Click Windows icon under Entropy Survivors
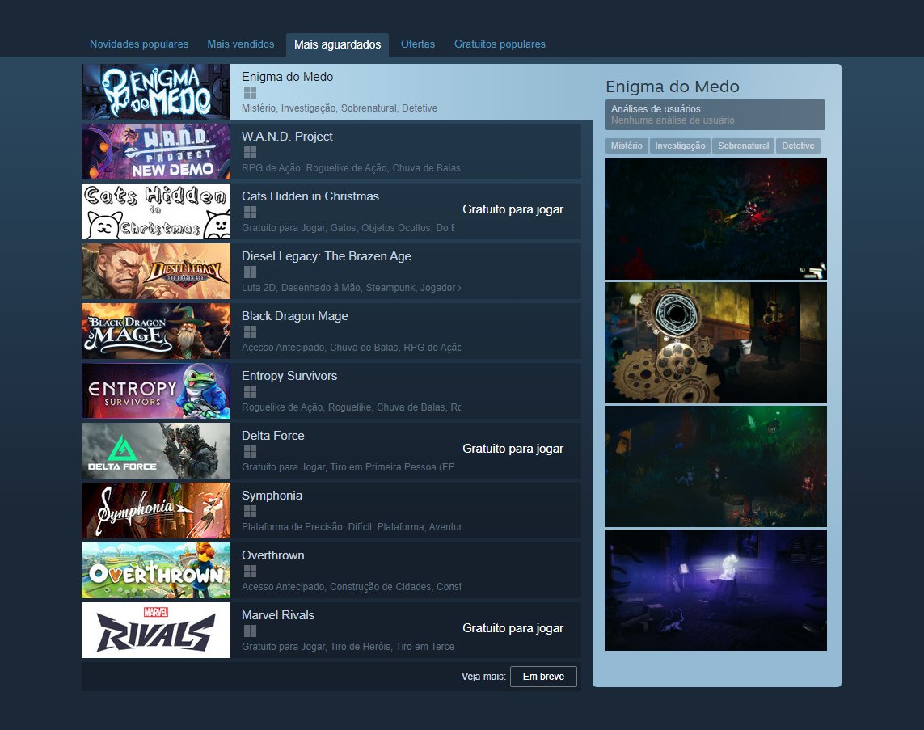The width and height of the screenshot is (924, 730). click(x=250, y=392)
